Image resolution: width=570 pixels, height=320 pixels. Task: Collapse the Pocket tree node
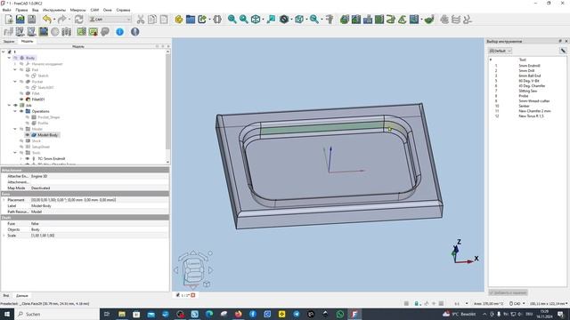pyautogui.click(x=15, y=82)
